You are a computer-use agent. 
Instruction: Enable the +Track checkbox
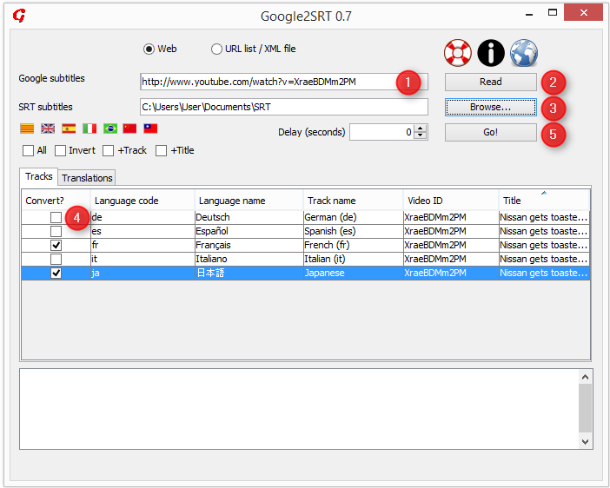coord(109,150)
